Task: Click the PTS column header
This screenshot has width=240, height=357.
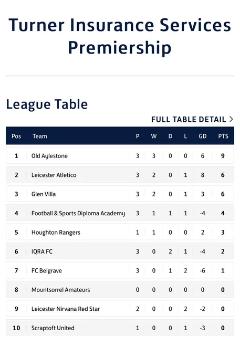Action: pyautogui.click(x=223, y=136)
